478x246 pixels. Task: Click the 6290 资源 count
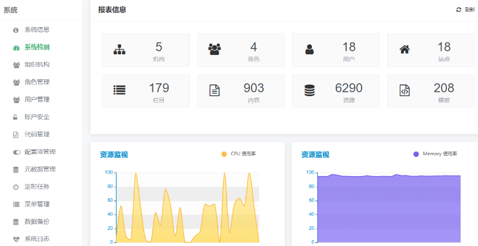[x=348, y=88]
